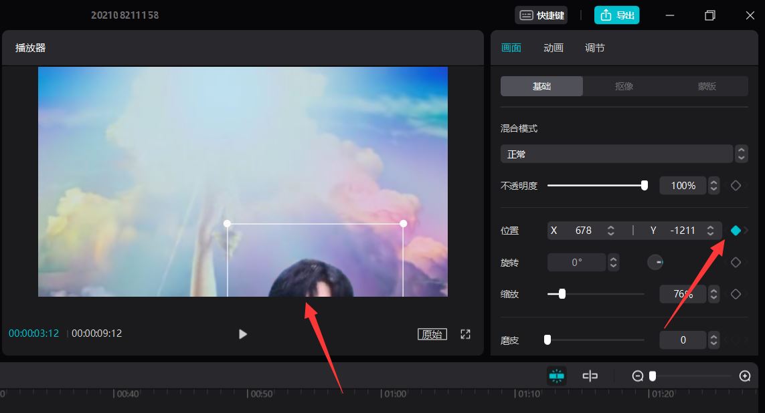Zoom in the timeline with plus icon
Viewport: 765px width, 413px height.
(744, 376)
